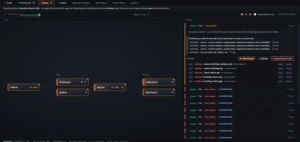Switch to the Graph tab
The width and height of the screenshot is (300, 142).
coord(8,3)
